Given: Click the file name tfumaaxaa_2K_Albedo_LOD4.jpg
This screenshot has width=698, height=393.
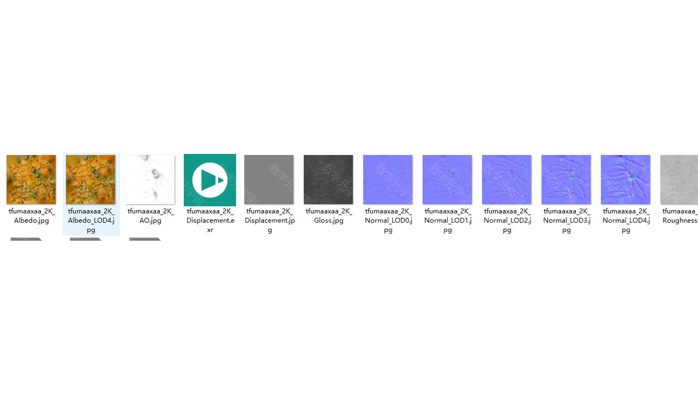Looking at the screenshot, I should [x=91, y=221].
